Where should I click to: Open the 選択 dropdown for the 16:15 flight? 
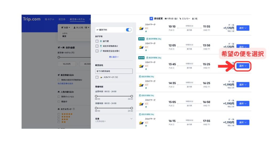coord(243,122)
